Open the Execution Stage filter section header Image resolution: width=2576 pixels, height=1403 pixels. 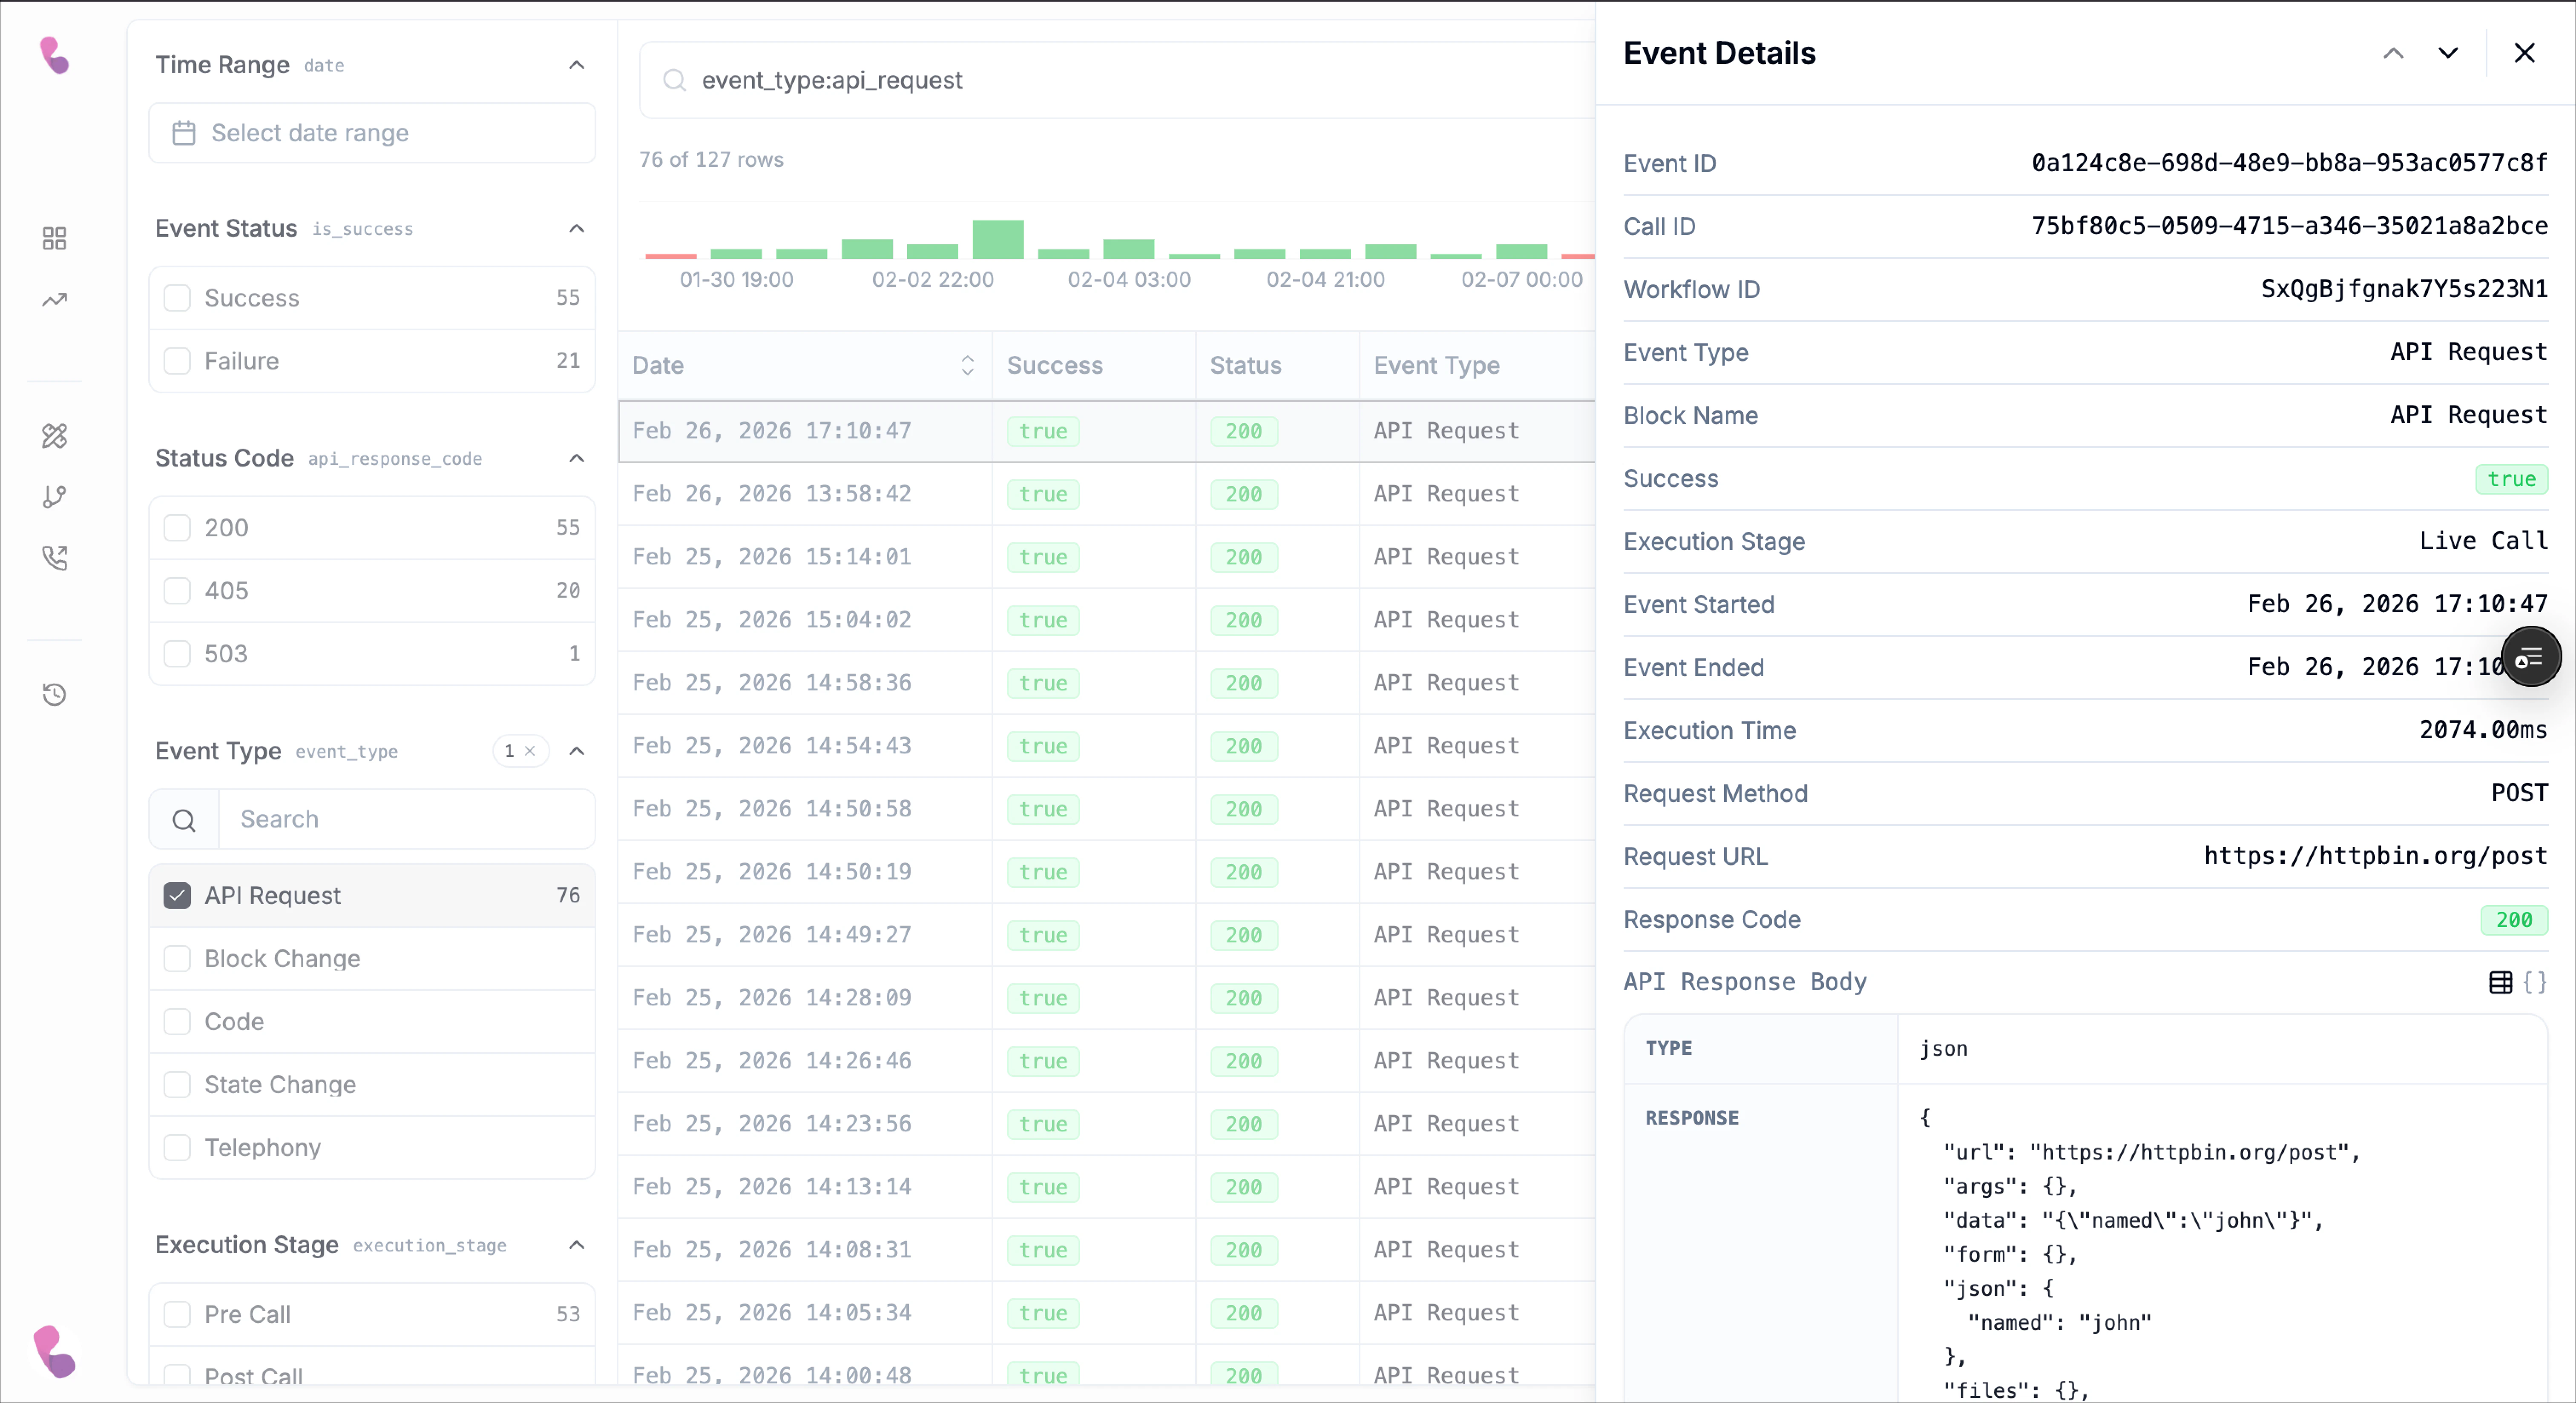pyautogui.click(x=246, y=1245)
